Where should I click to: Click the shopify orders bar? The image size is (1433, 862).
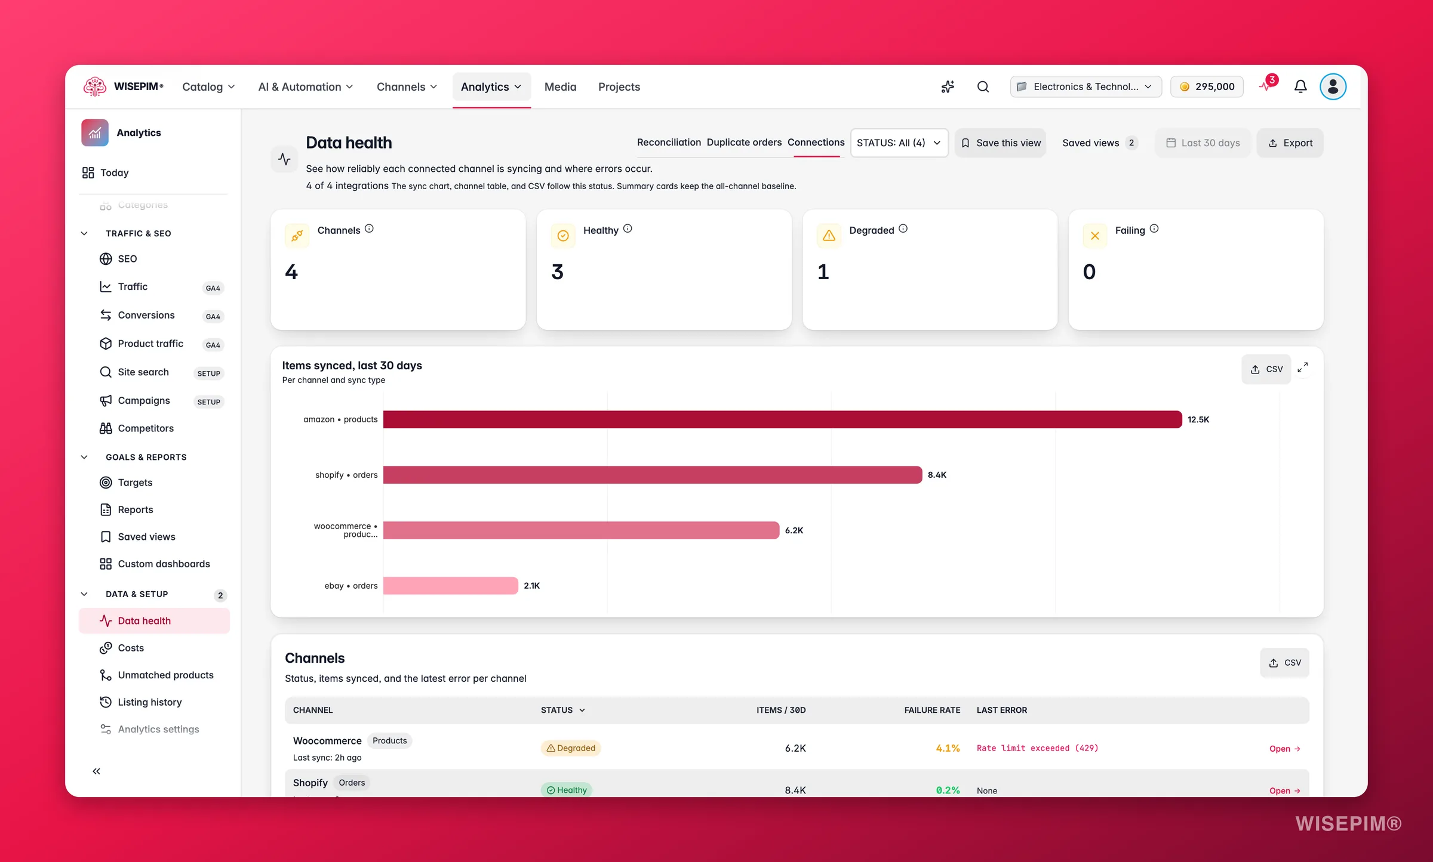tap(653, 475)
